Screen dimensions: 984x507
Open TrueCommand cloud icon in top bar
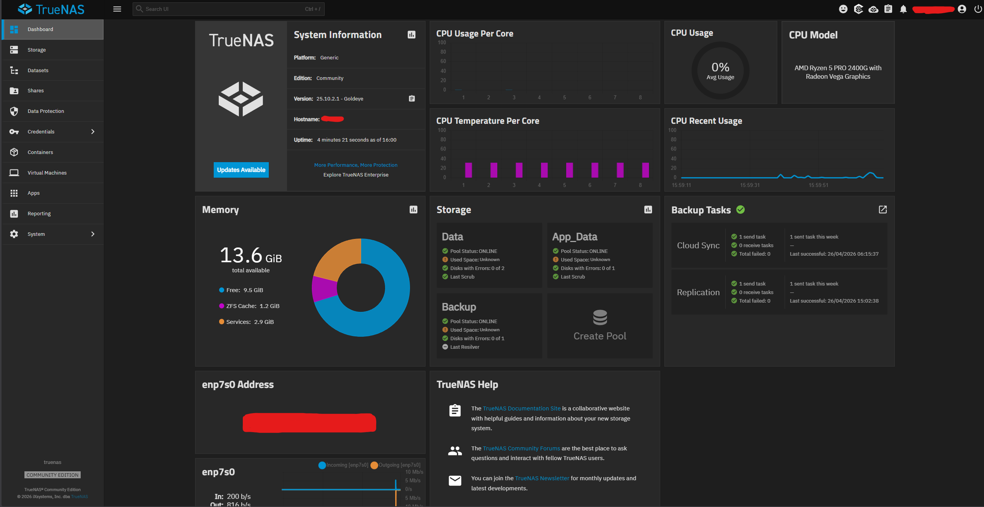click(873, 9)
